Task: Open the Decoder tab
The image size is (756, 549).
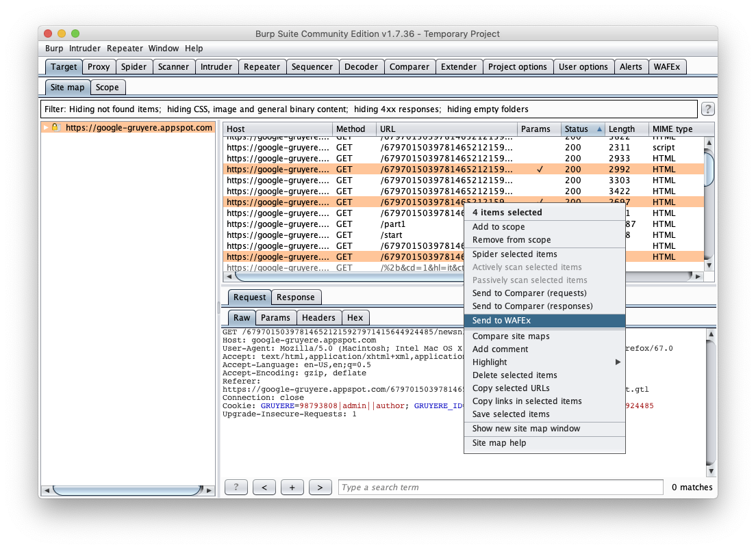Action: pyautogui.click(x=361, y=67)
